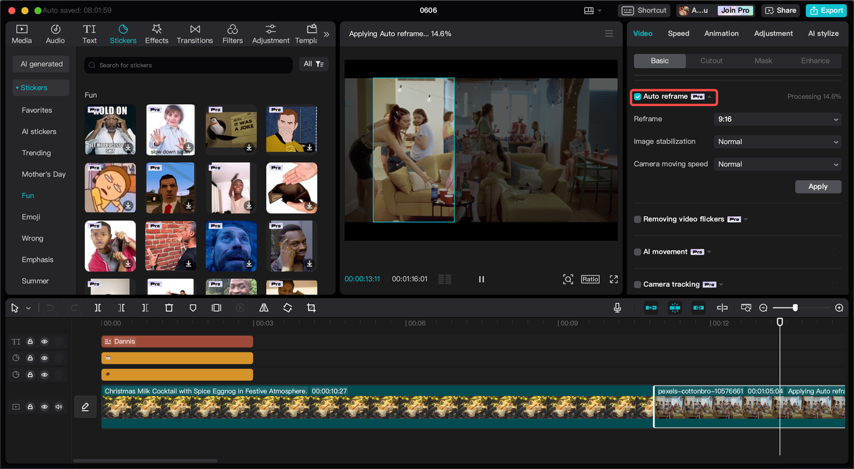The image size is (854, 469).
Task: Open the Camera moving speed dropdown
Action: click(x=777, y=164)
